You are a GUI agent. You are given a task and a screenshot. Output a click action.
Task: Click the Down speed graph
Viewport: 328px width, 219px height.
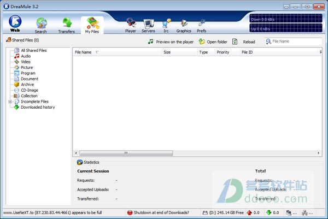click(286, 19)
